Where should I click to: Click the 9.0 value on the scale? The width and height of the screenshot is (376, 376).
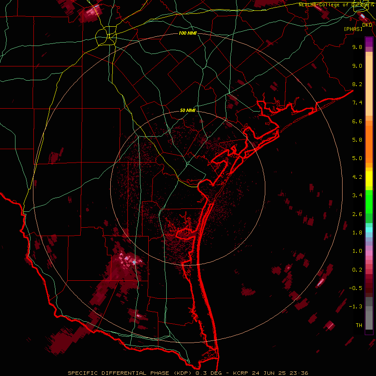[x=357, y=66]
